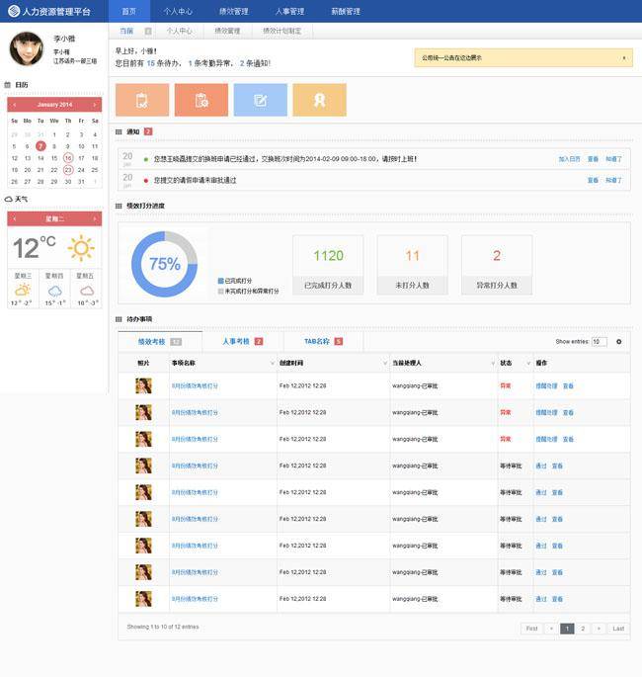Click the yellow award ribbon tile
This screenshot has height=677, width=642.
[x=319, y=100]
